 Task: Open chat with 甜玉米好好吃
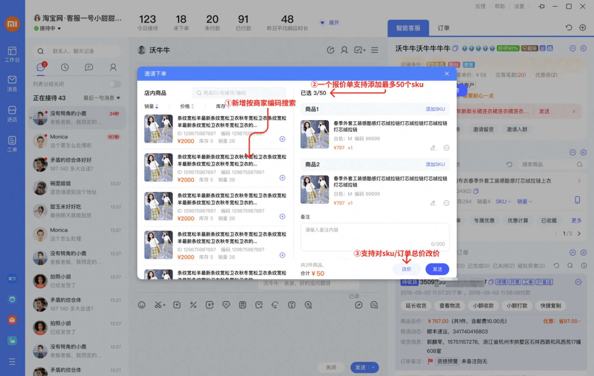click(x=77, y=211)
